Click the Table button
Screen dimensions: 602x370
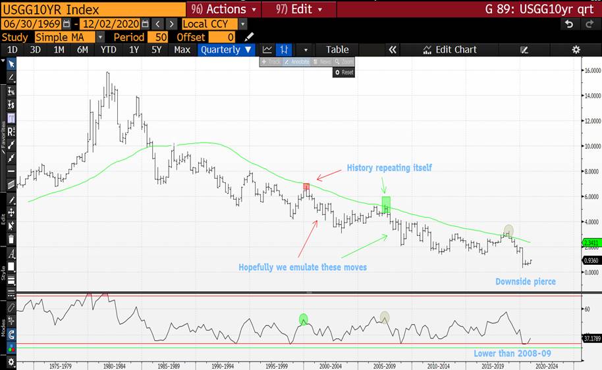(337, 50)
